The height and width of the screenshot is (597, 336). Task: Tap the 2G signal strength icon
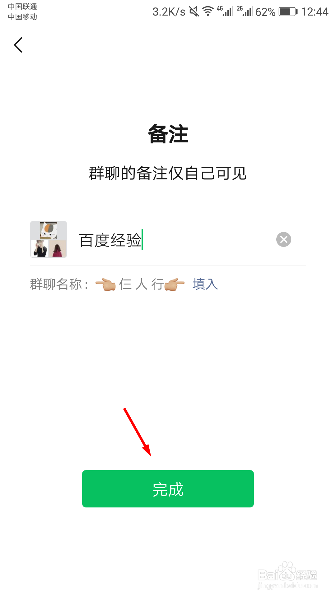[x=245, y=11]
